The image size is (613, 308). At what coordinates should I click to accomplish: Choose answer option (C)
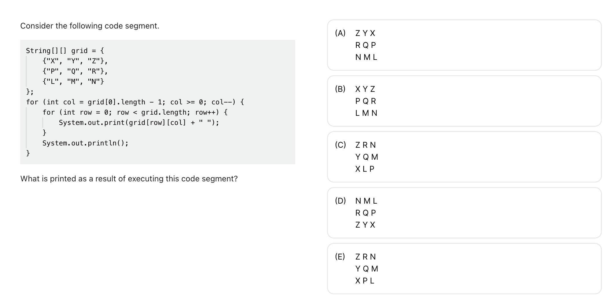click(x=464, y=157)
